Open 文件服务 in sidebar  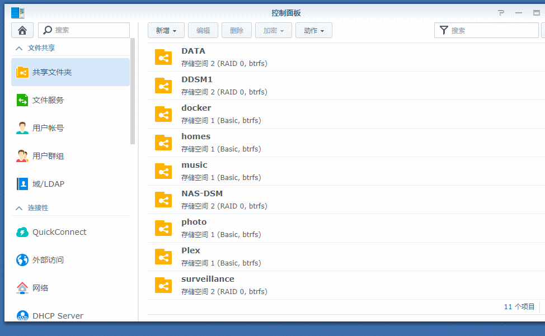click(70, 100)
